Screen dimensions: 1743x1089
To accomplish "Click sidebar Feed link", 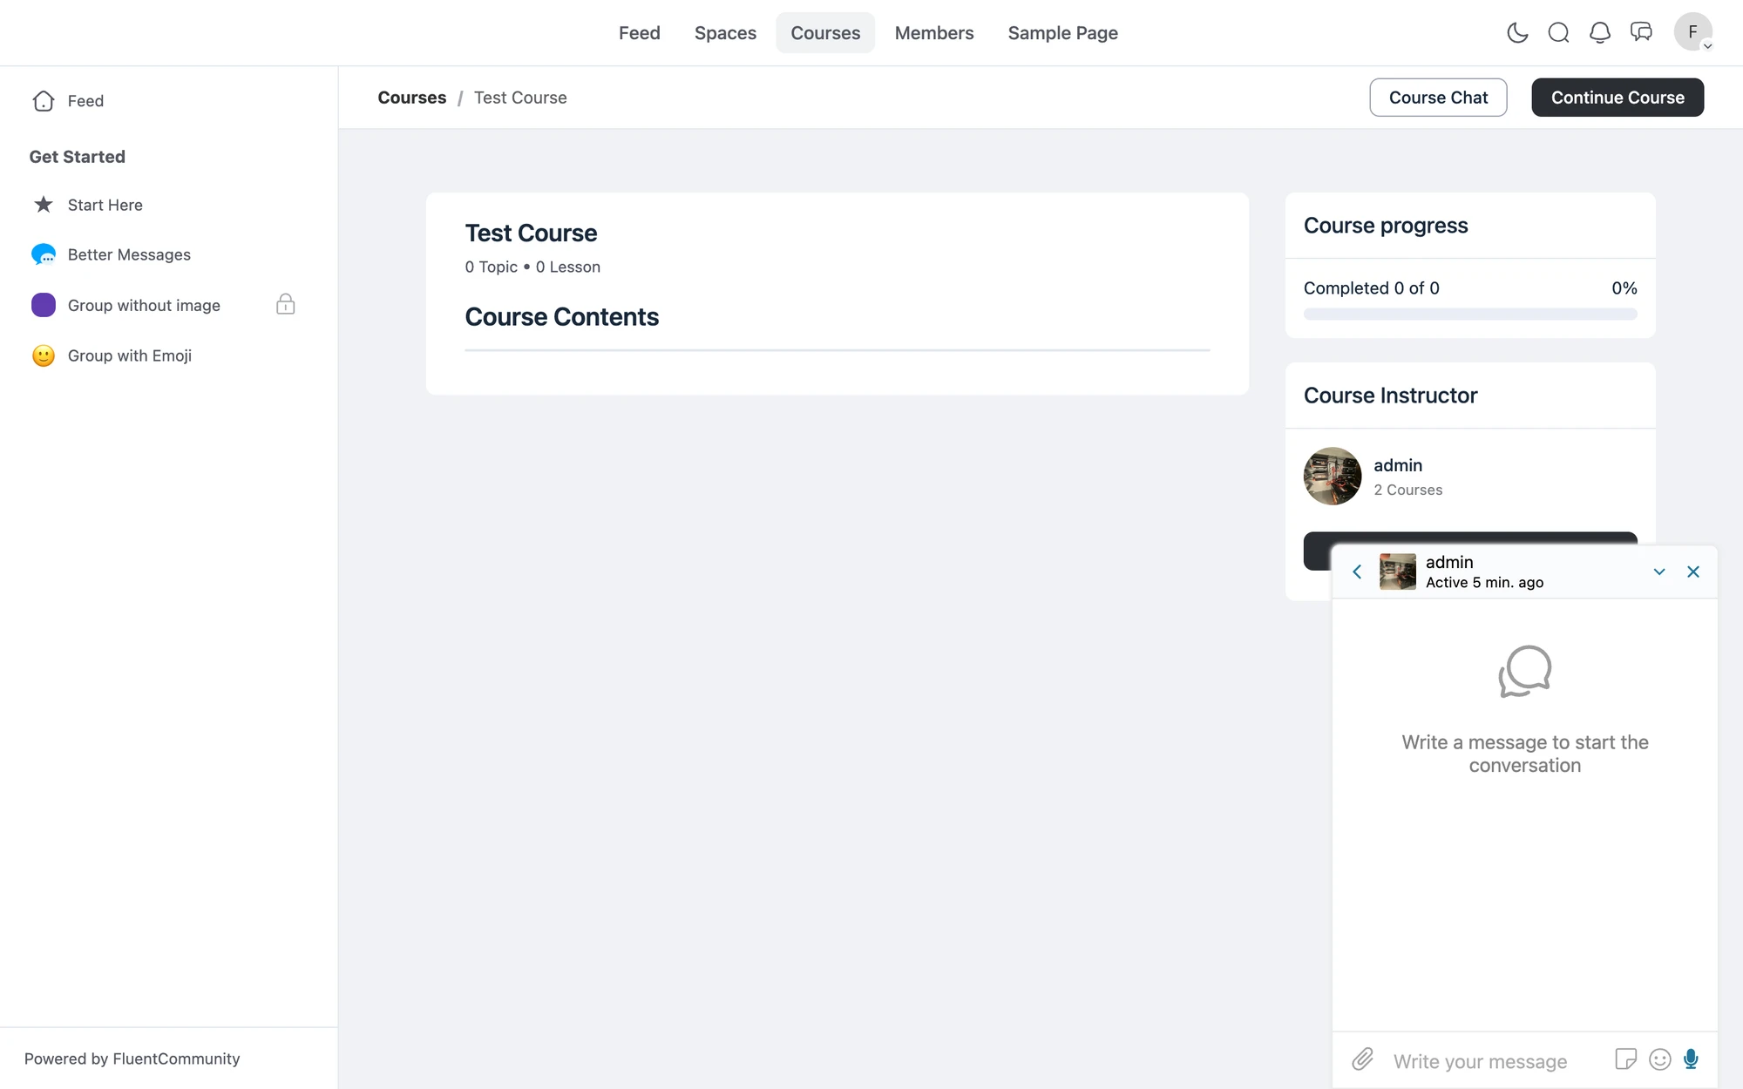I will [x=85, y=101].
